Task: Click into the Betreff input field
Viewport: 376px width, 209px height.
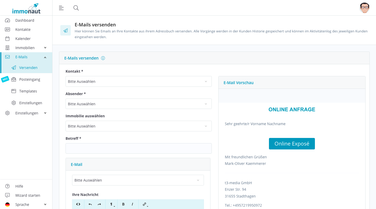Action: coord(138,148)
